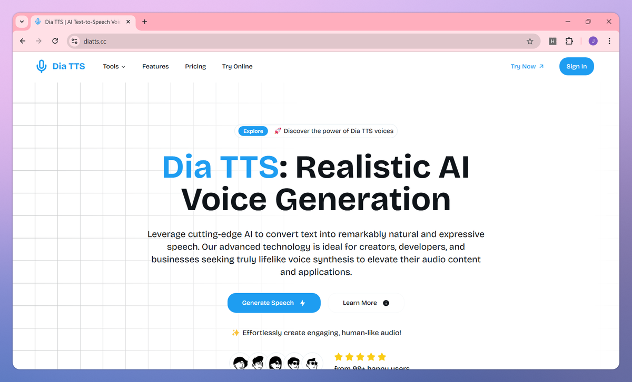Open the Features nav item

pos(155,66)
